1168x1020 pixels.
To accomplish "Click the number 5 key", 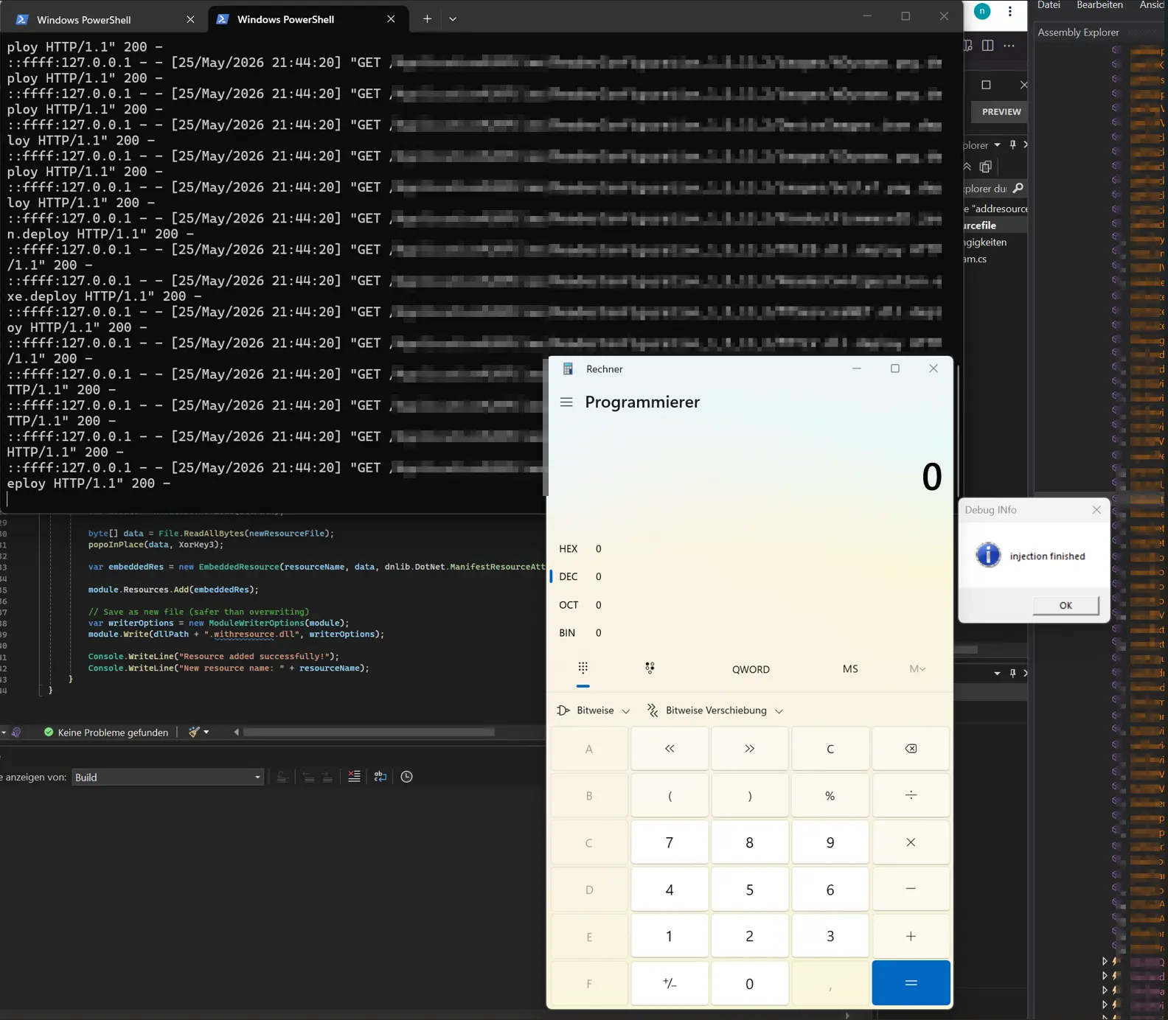I will pyautogui.click(x=749, y=890).
